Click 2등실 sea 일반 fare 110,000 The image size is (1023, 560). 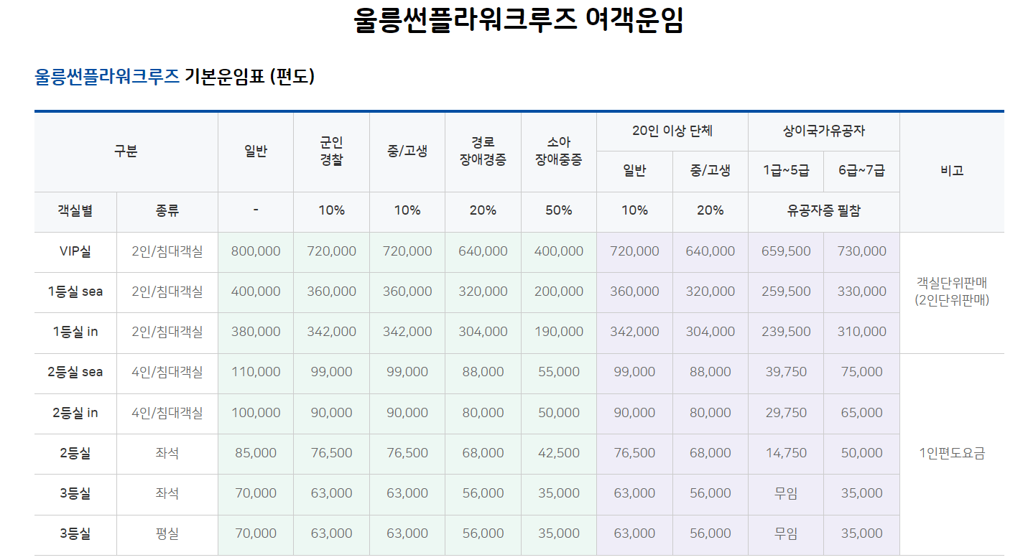pos(256,372)
